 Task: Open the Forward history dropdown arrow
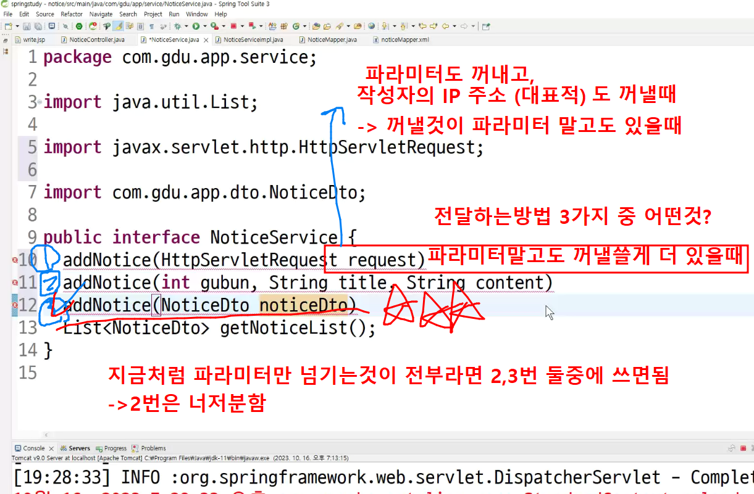click(x=474, y=27)
